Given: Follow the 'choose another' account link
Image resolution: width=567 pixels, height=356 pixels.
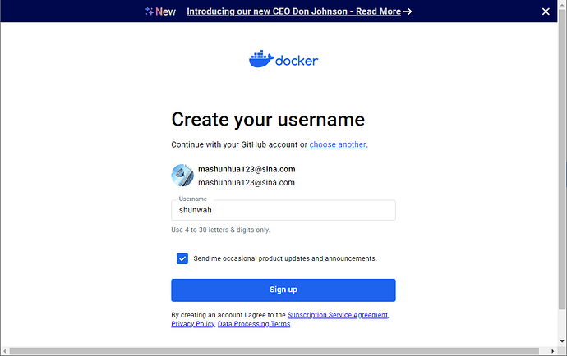Looking at the screenshot, I should 338,144.
